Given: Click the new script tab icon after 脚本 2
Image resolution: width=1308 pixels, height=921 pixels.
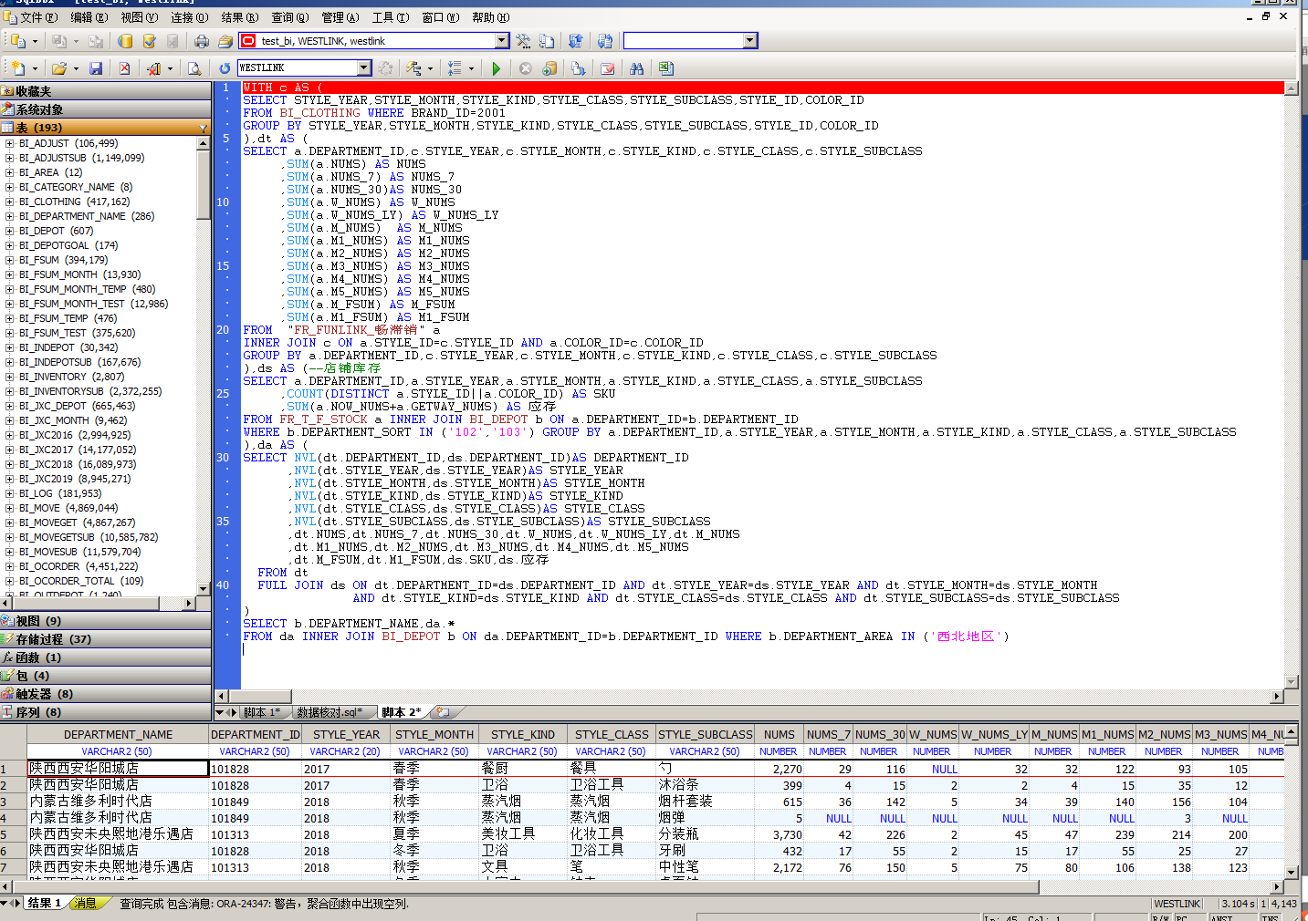Looking at the screenshot, I should pyautogui.click(x=444, y=712).
